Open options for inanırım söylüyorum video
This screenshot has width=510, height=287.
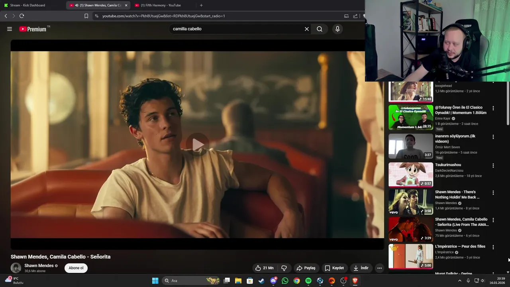493,137
